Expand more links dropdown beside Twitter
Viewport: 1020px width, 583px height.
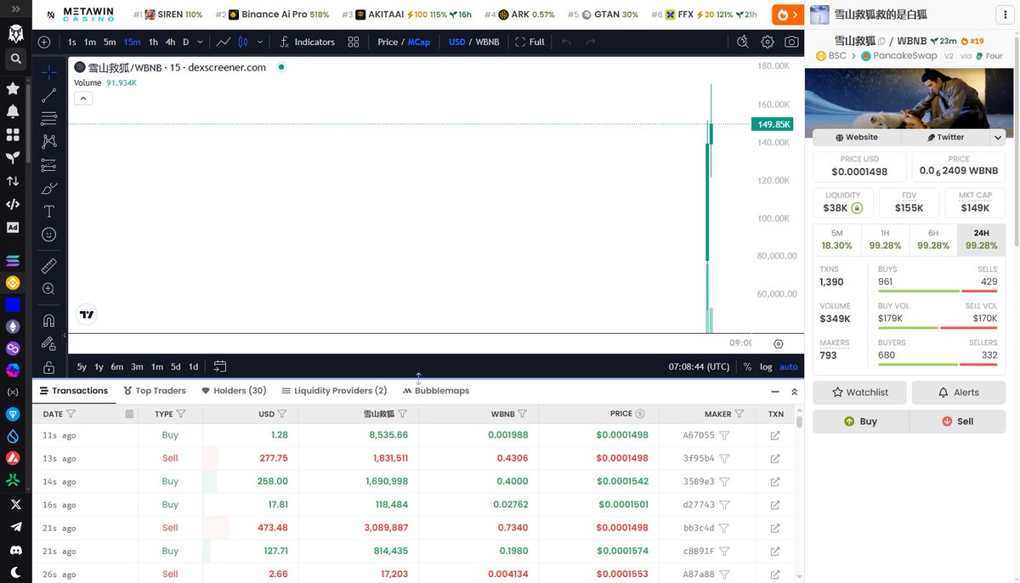(997, 137)
